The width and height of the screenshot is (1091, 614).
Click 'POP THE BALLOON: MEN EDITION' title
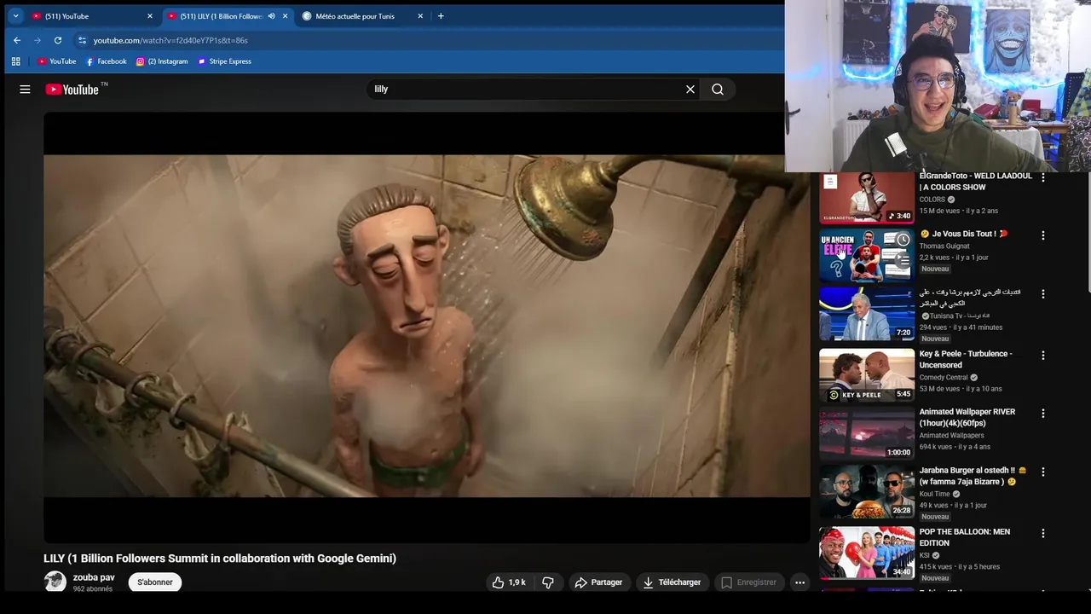[x=965, y=537]
